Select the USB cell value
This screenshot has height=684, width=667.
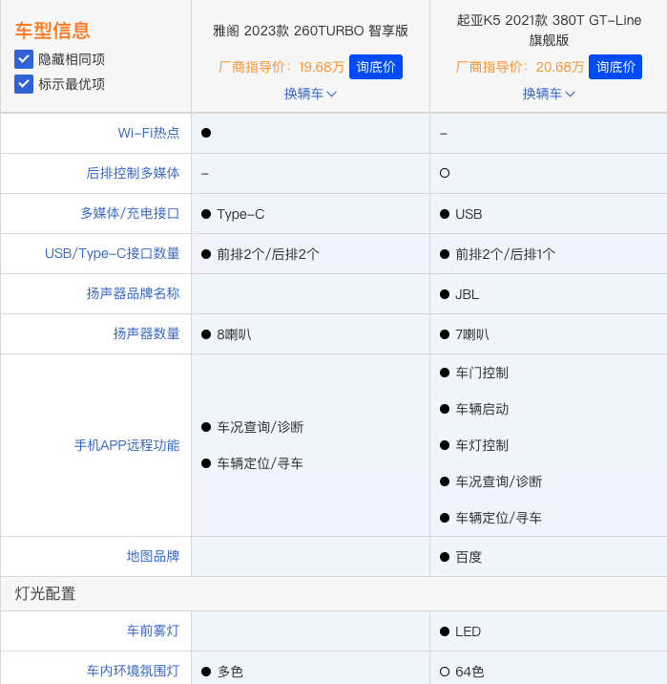click(469, 214)
